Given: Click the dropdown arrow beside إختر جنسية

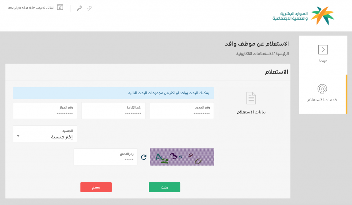Looking at the screenshot, I should (x=18, y=136).
